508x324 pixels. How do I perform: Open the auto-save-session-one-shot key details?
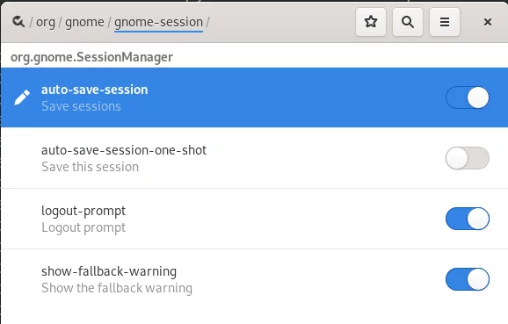point(254,158)
